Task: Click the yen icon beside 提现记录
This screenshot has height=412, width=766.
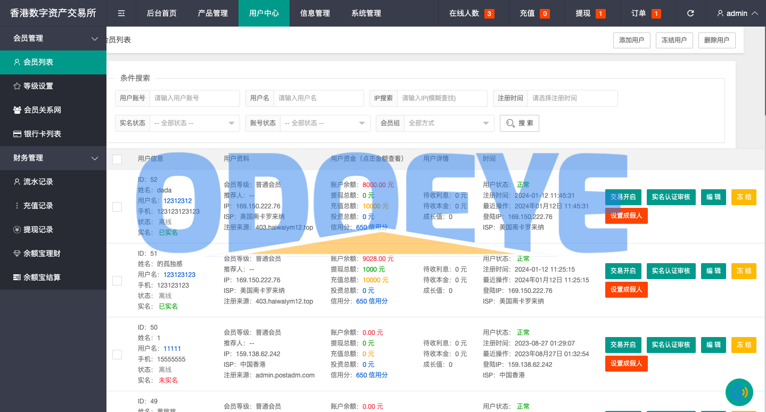Action: tap(17, 230)
